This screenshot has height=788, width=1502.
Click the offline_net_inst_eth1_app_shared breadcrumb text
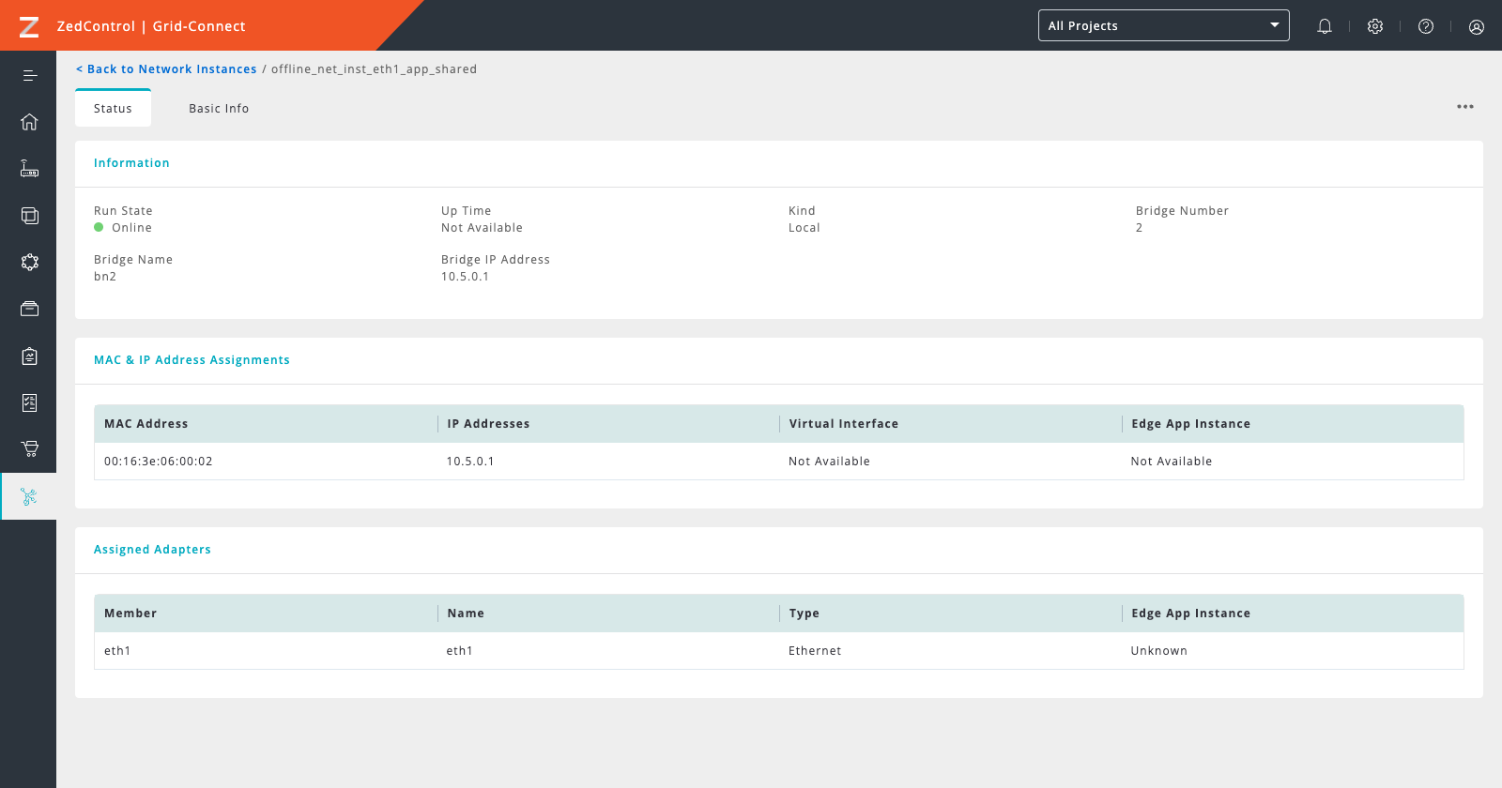coord(374,69)
